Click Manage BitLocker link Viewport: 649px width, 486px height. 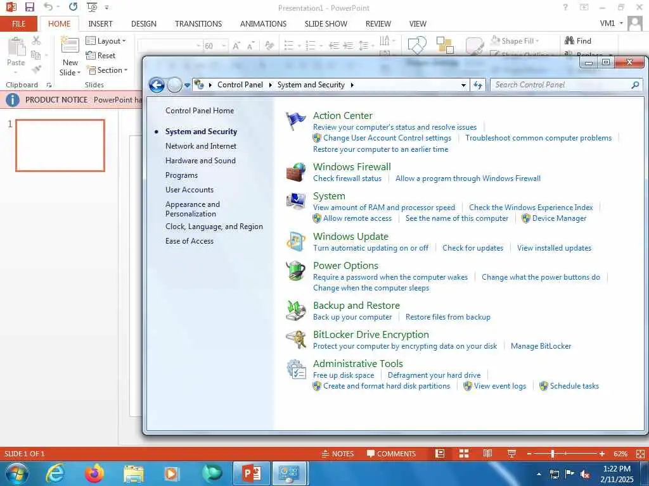pyautogui.click(x=541, y=346)
